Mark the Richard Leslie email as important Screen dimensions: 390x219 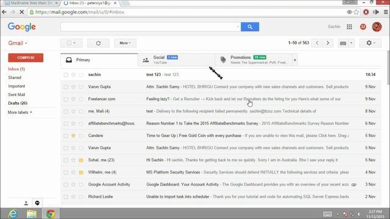click(81, 196)
